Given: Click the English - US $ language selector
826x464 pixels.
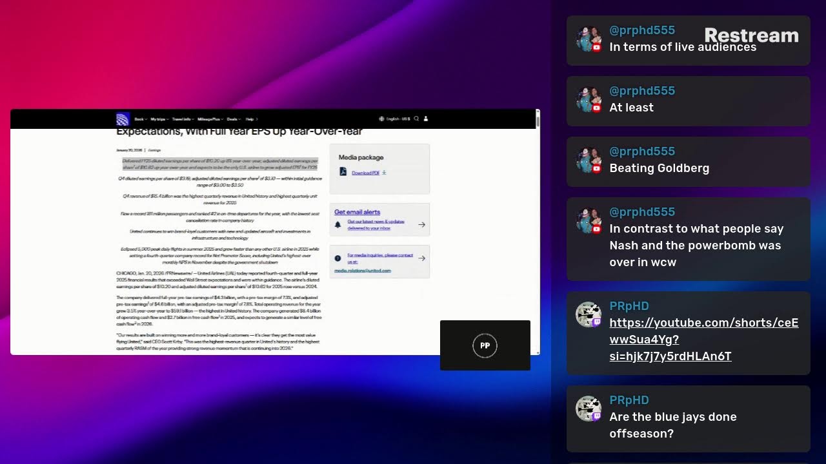Looking at the screenshot, I should [x=394, y=119].
